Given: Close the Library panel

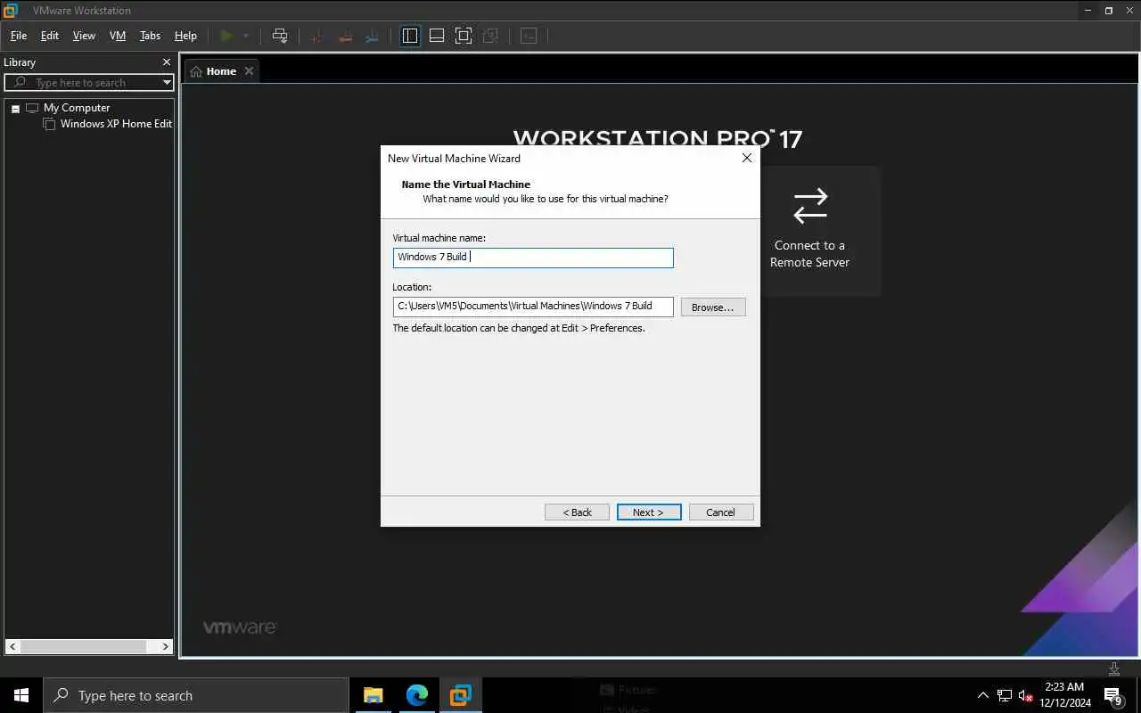Looking at the screenshot, I should click(x=166, y=62).
